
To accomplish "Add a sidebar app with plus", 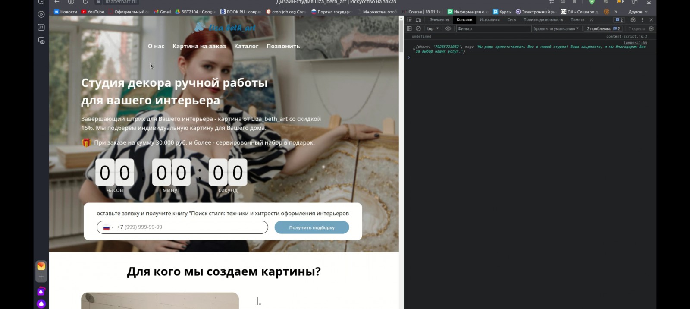I will coord(41,277).
